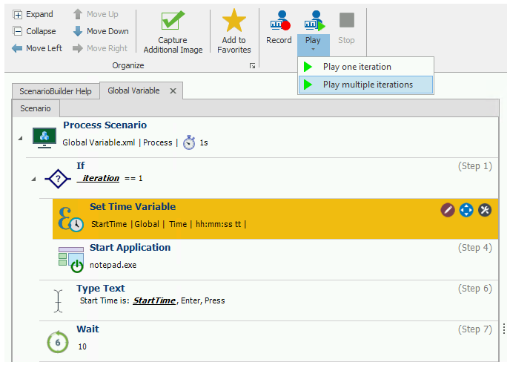
Task: Click Set Time Variable clock icon
Action: coord(70,220)
